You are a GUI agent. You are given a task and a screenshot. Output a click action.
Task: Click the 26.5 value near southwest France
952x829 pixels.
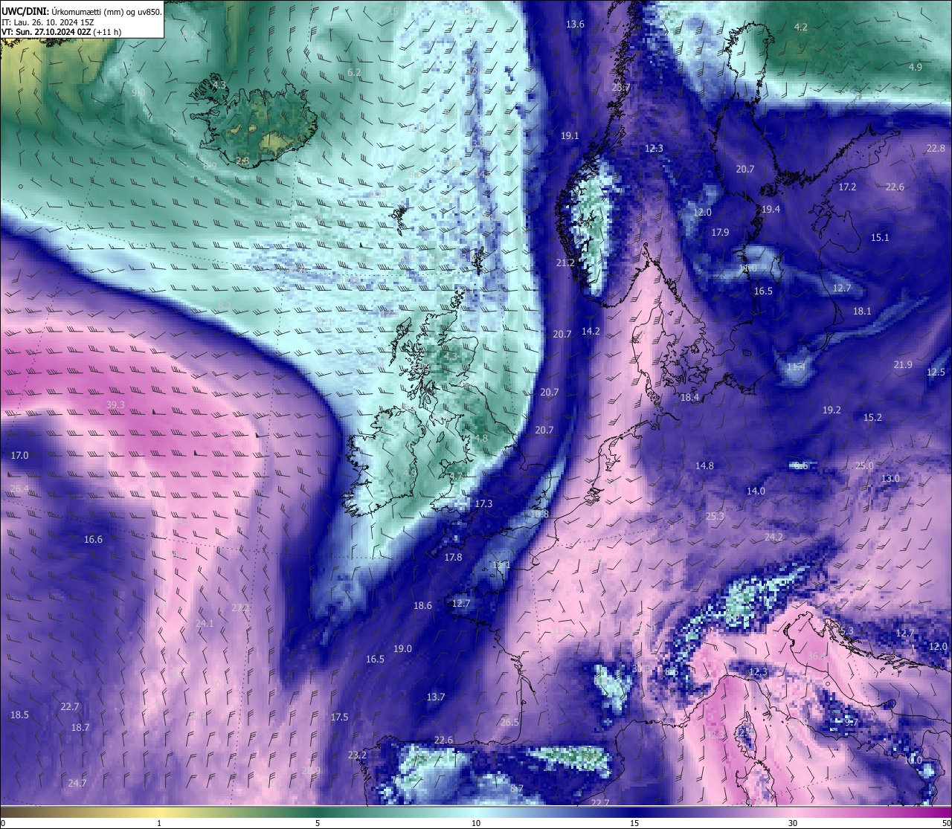coord(509,723)
